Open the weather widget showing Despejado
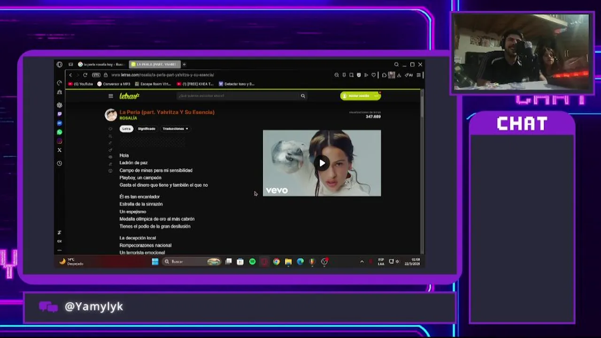 (x=72, y=261)
